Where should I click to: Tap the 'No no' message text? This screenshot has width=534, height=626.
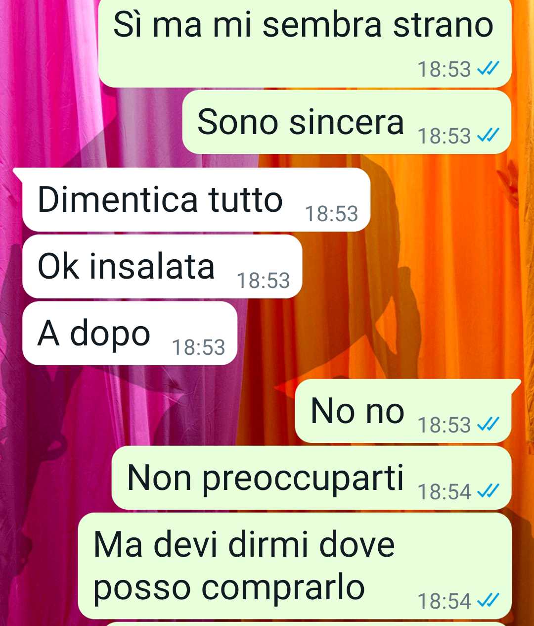[357, 411]
